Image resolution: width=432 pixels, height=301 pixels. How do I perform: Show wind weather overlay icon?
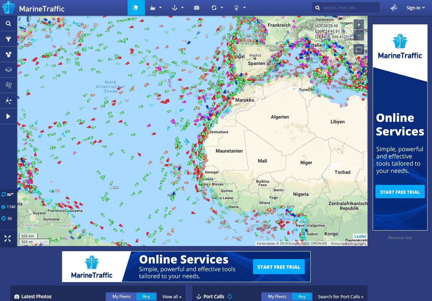(9, 85)
